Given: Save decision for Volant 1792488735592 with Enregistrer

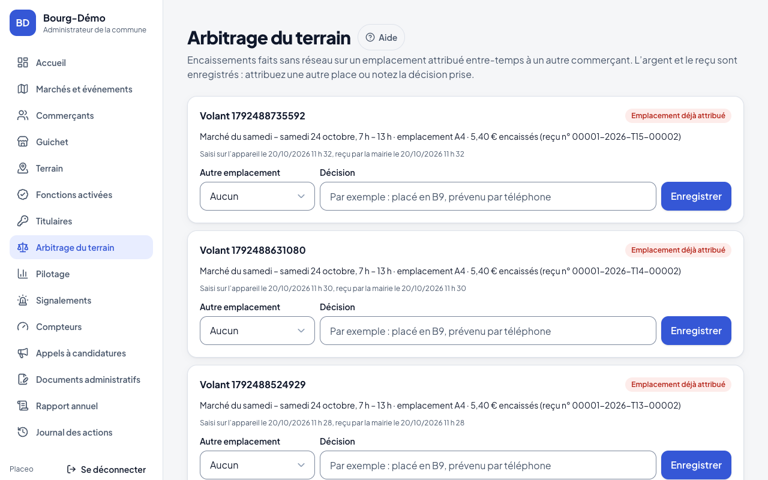Looking at the screenshot, I should [x=696, y=196].
